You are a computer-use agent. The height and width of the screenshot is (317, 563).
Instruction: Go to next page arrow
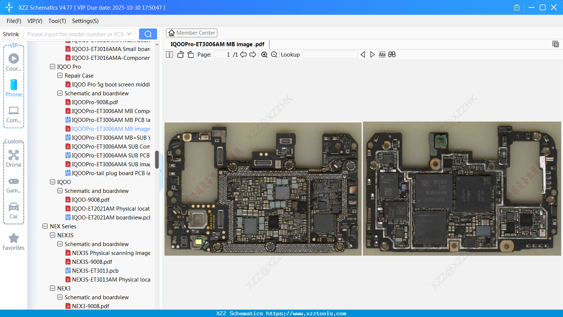[253, 55]
